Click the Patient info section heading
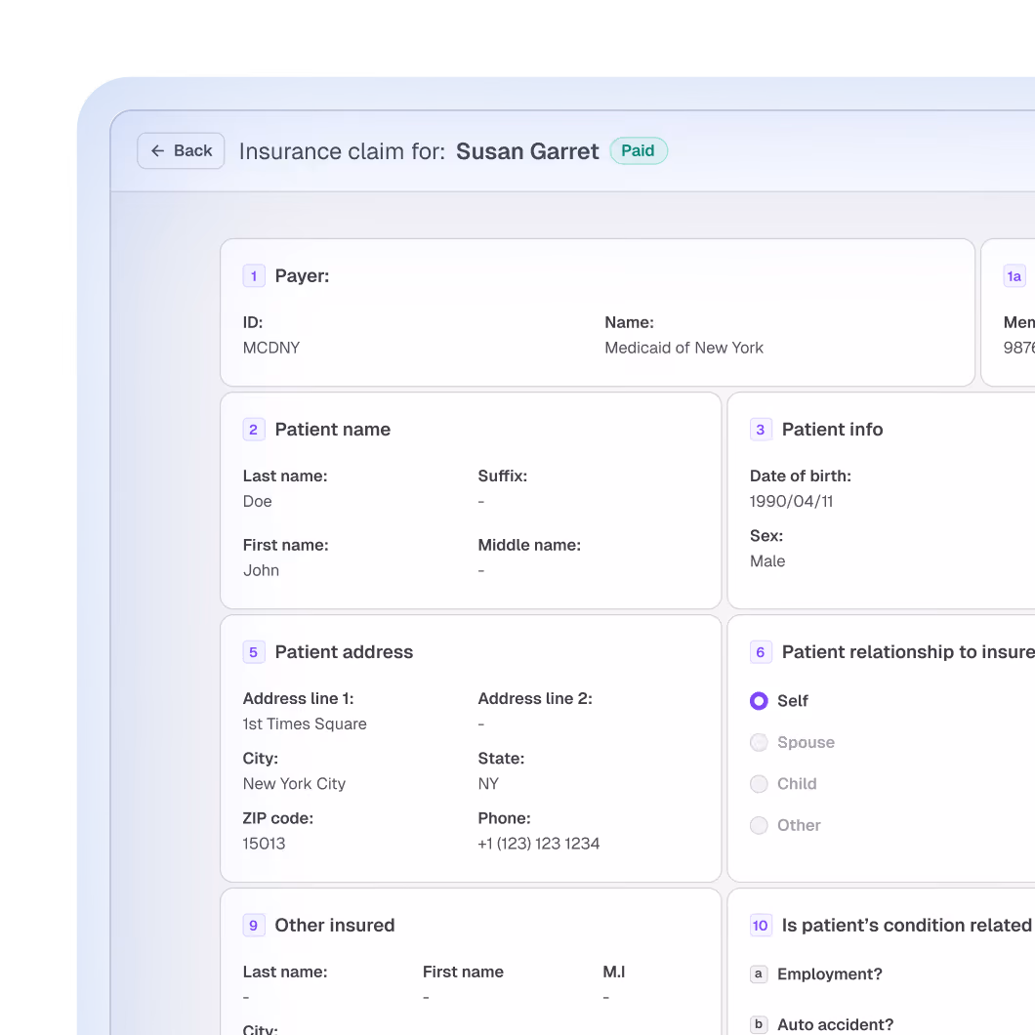Image resolution: width=1035 pixels, height=1035 pixels. click(832, 430)
